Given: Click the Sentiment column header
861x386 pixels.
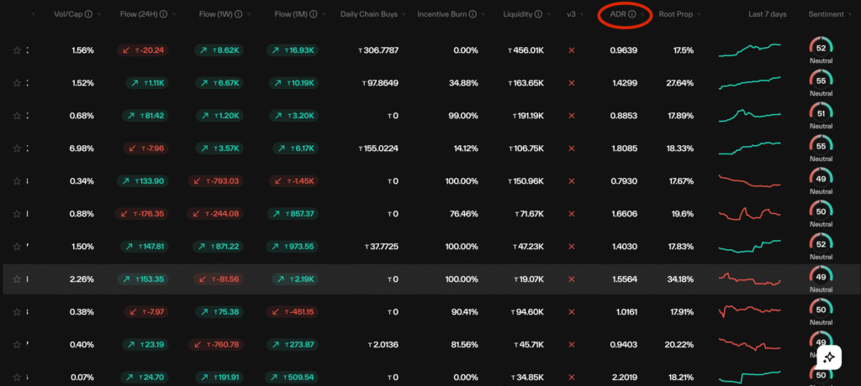Looking at the screenshot, I should (826, 14).
